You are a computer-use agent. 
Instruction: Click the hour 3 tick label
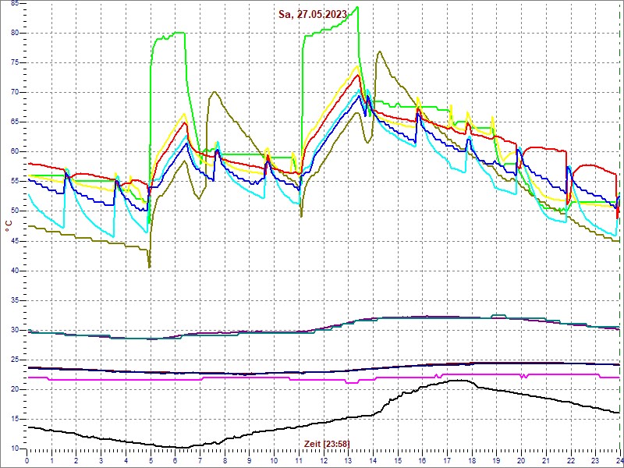point(101,460)
